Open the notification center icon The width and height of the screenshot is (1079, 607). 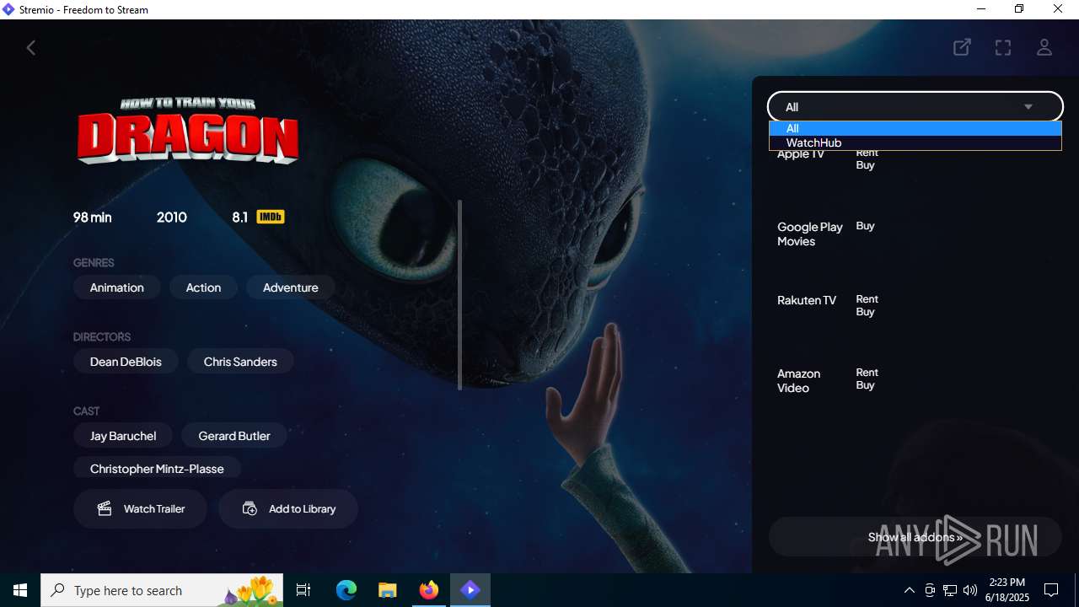[1051, 590]
